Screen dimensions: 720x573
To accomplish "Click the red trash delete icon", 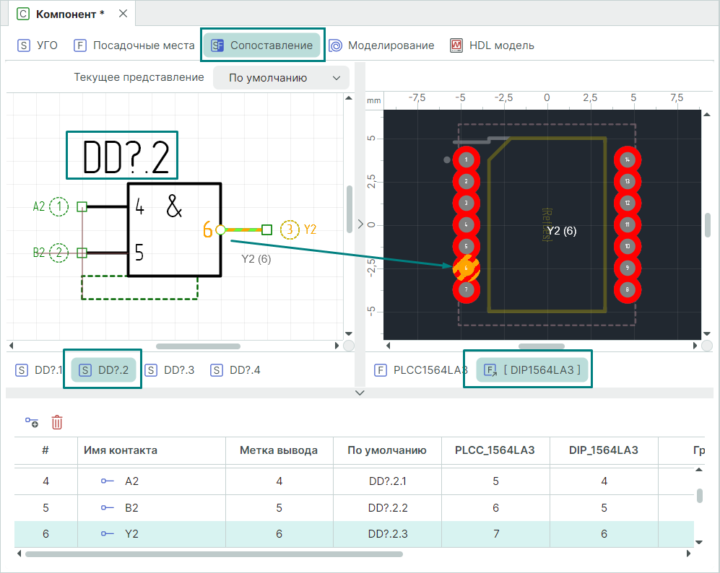I will (x=57, y=422).
